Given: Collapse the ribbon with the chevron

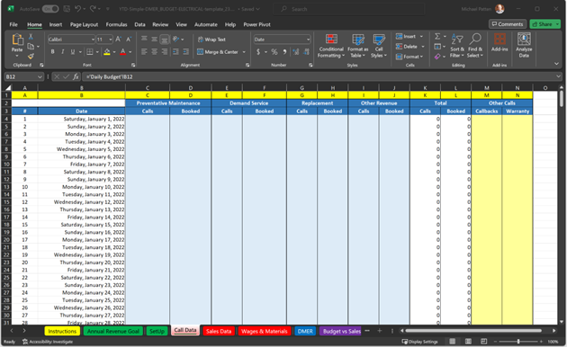Looking at the screenshot, I should point(556,64).
